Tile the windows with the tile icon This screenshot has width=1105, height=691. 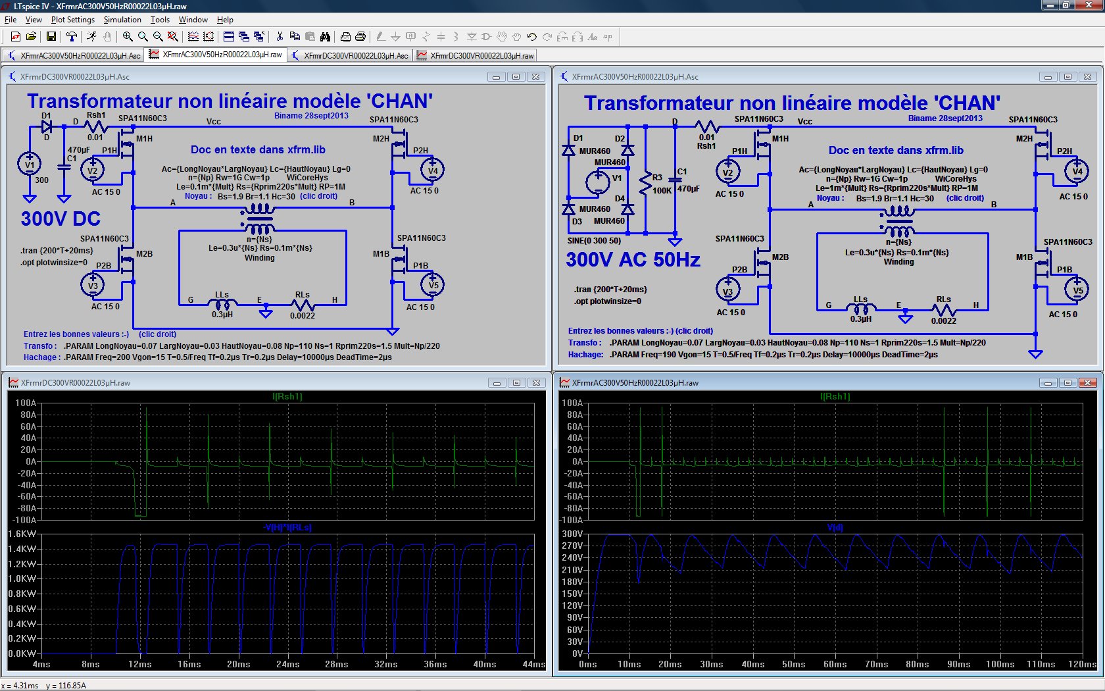(229, 37)
